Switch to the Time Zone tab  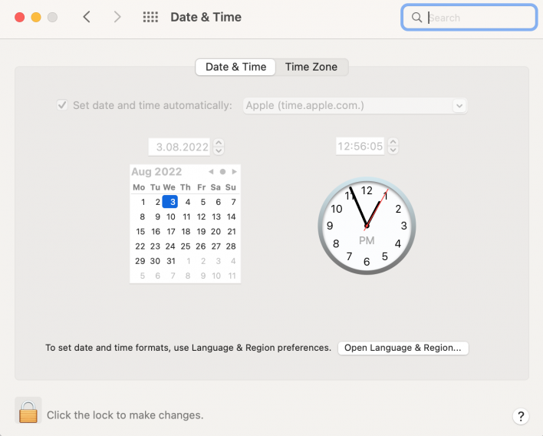click(x=311, y=67)
